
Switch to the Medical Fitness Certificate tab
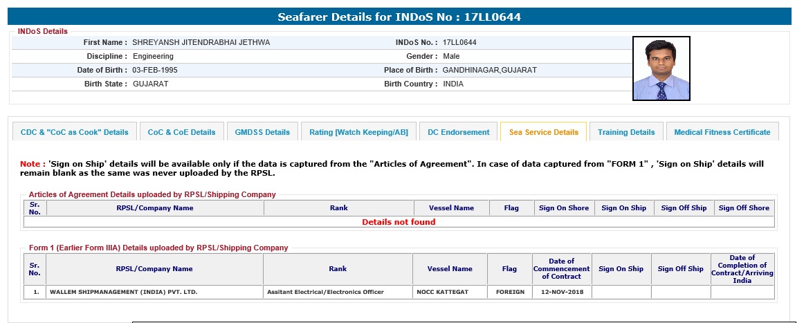point(722,132)
